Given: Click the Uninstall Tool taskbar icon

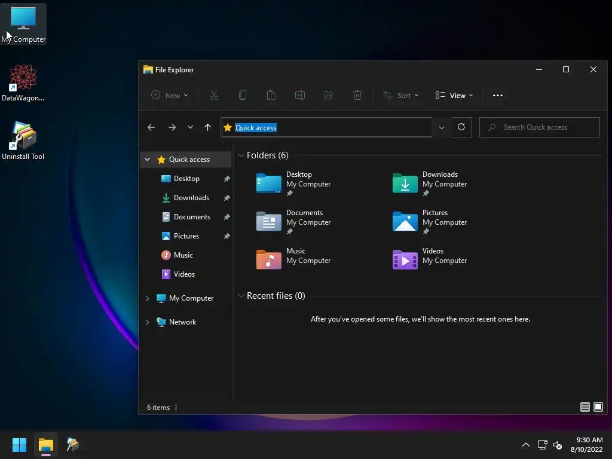Looking at the screenshot, I should pyautogui.click(x=72, y=445).
